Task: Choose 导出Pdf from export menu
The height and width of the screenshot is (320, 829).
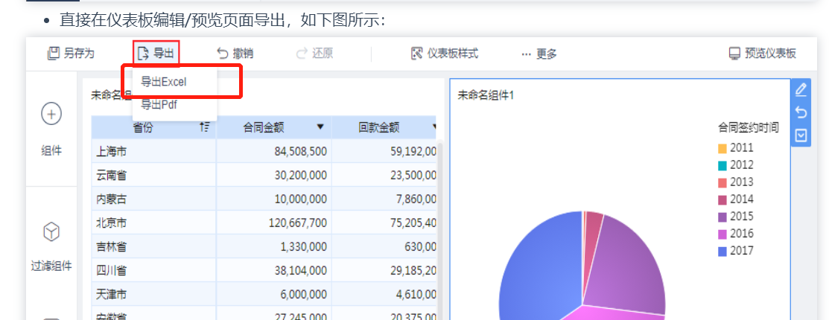Action: [159, 105]
